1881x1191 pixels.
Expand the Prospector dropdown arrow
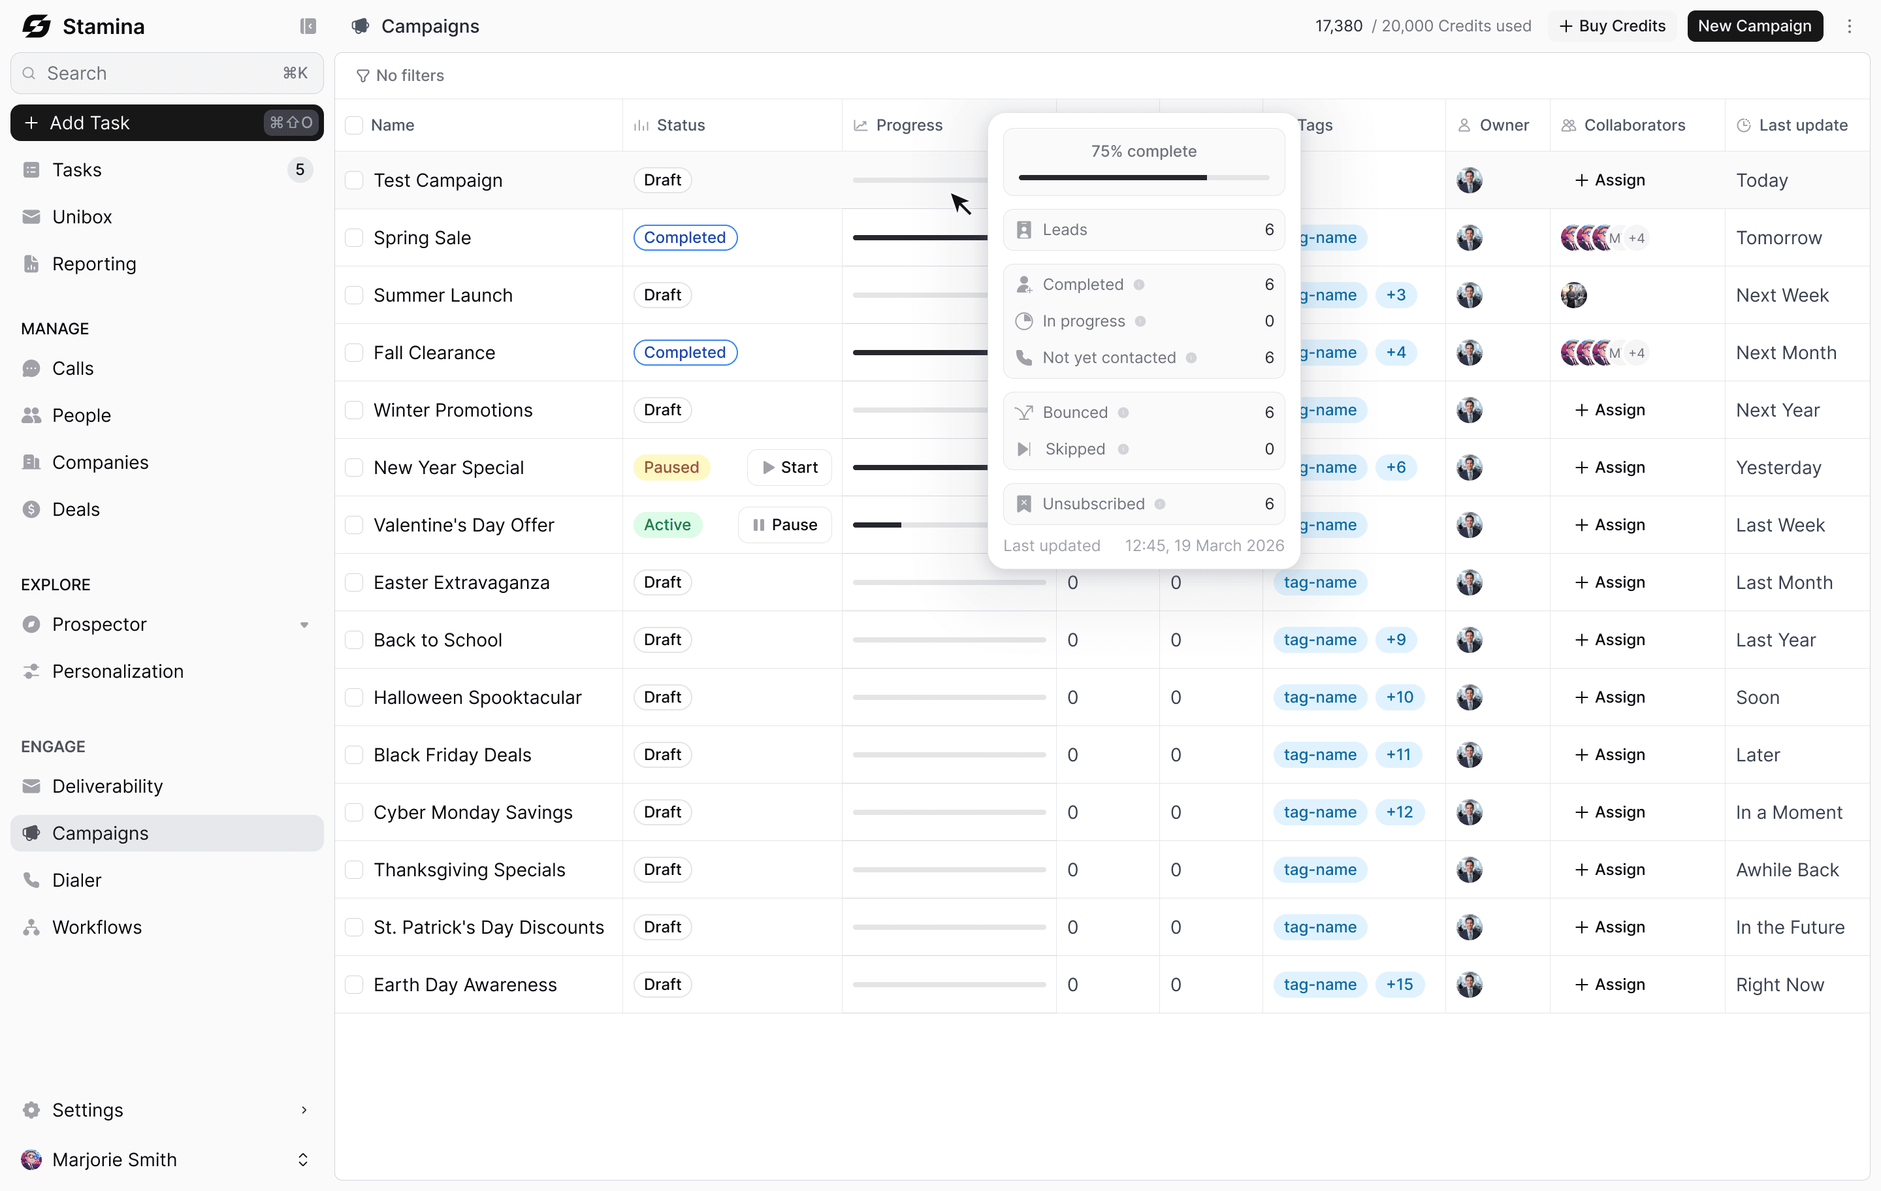[x=304, y=625]
